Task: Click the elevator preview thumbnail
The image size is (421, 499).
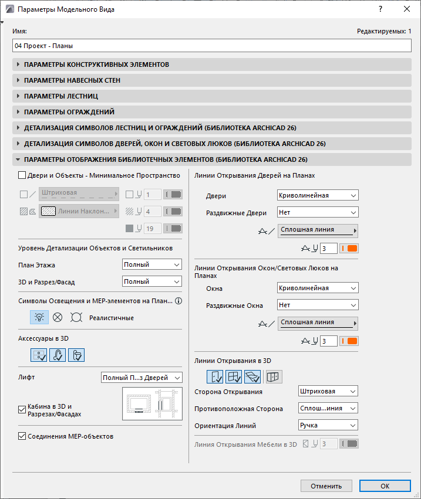Action: [152, 403]
